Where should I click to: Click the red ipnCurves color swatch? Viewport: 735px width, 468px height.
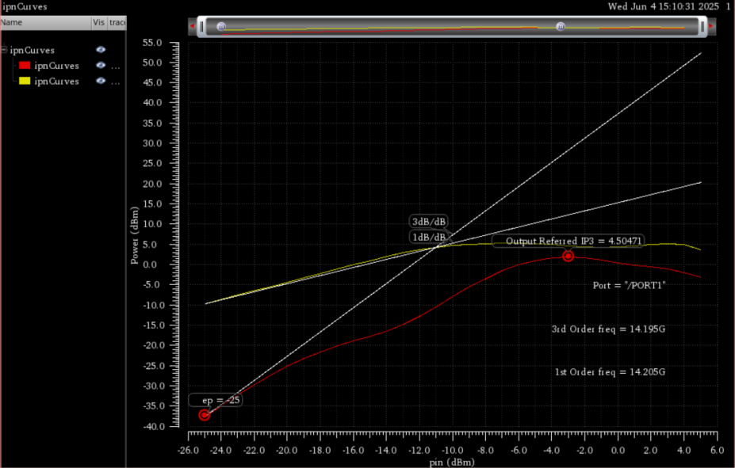tap(25, 66)
